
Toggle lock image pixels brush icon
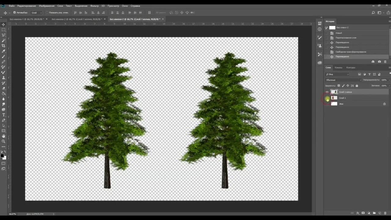(343, 86)
